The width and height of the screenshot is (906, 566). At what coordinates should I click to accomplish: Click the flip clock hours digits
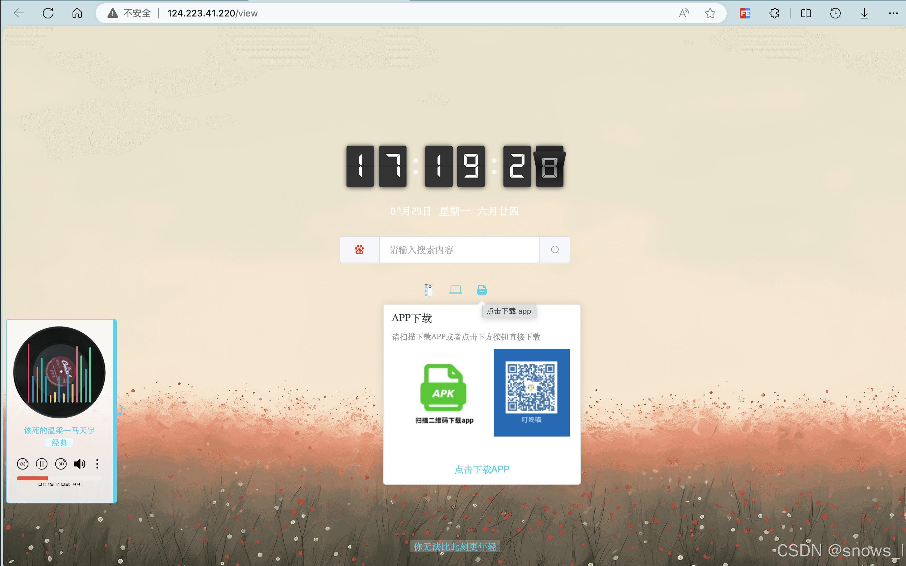click(x=377, y=166)
